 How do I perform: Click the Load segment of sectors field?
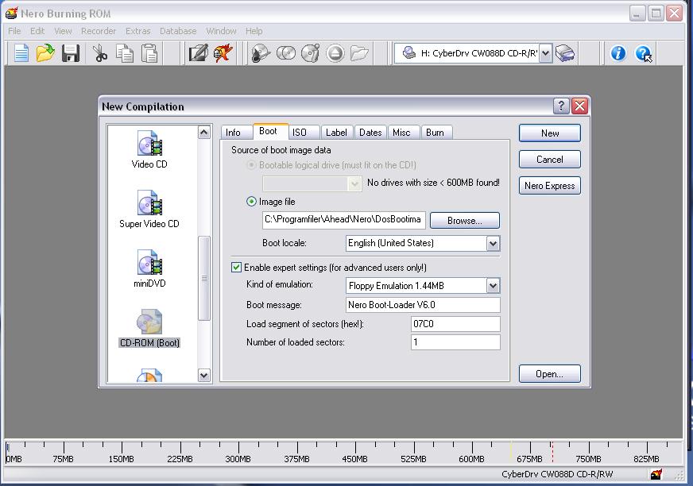pos(455,324)
